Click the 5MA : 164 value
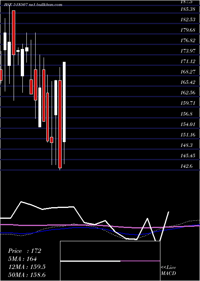Viewport: 200px width, 281px height. tap(22, 259)
